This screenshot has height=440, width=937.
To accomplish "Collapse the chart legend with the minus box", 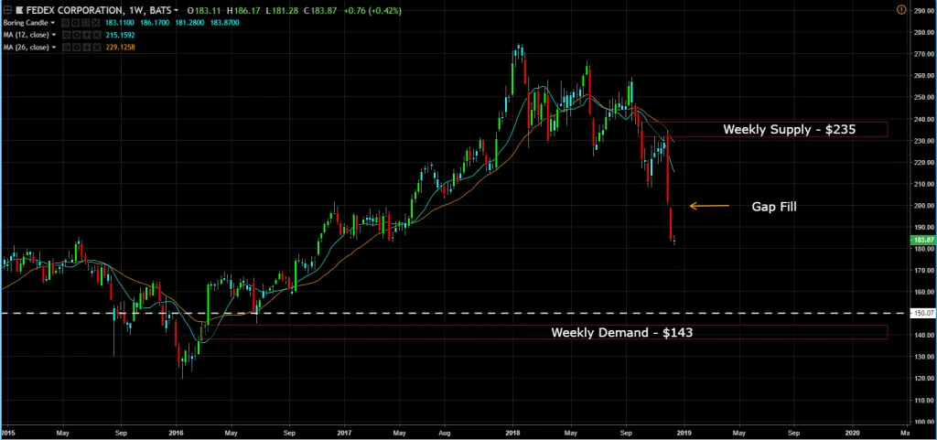I will coord(7,10).
